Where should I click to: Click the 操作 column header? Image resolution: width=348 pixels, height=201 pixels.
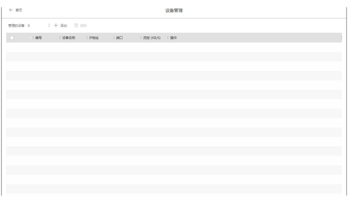coord(173,38)
